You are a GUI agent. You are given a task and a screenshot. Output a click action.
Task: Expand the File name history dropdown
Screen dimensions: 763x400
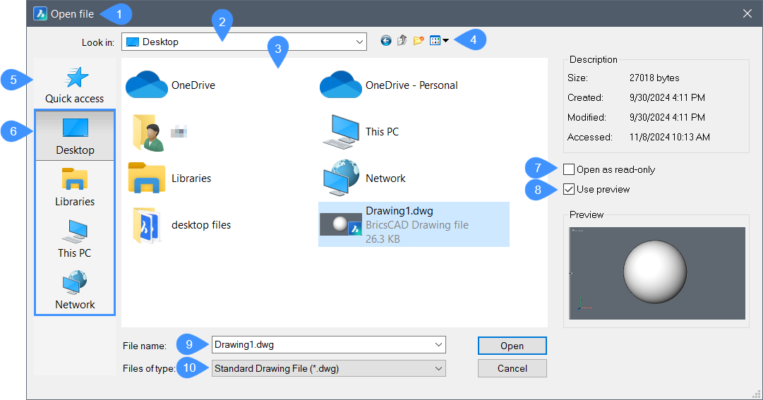(438, 345)
